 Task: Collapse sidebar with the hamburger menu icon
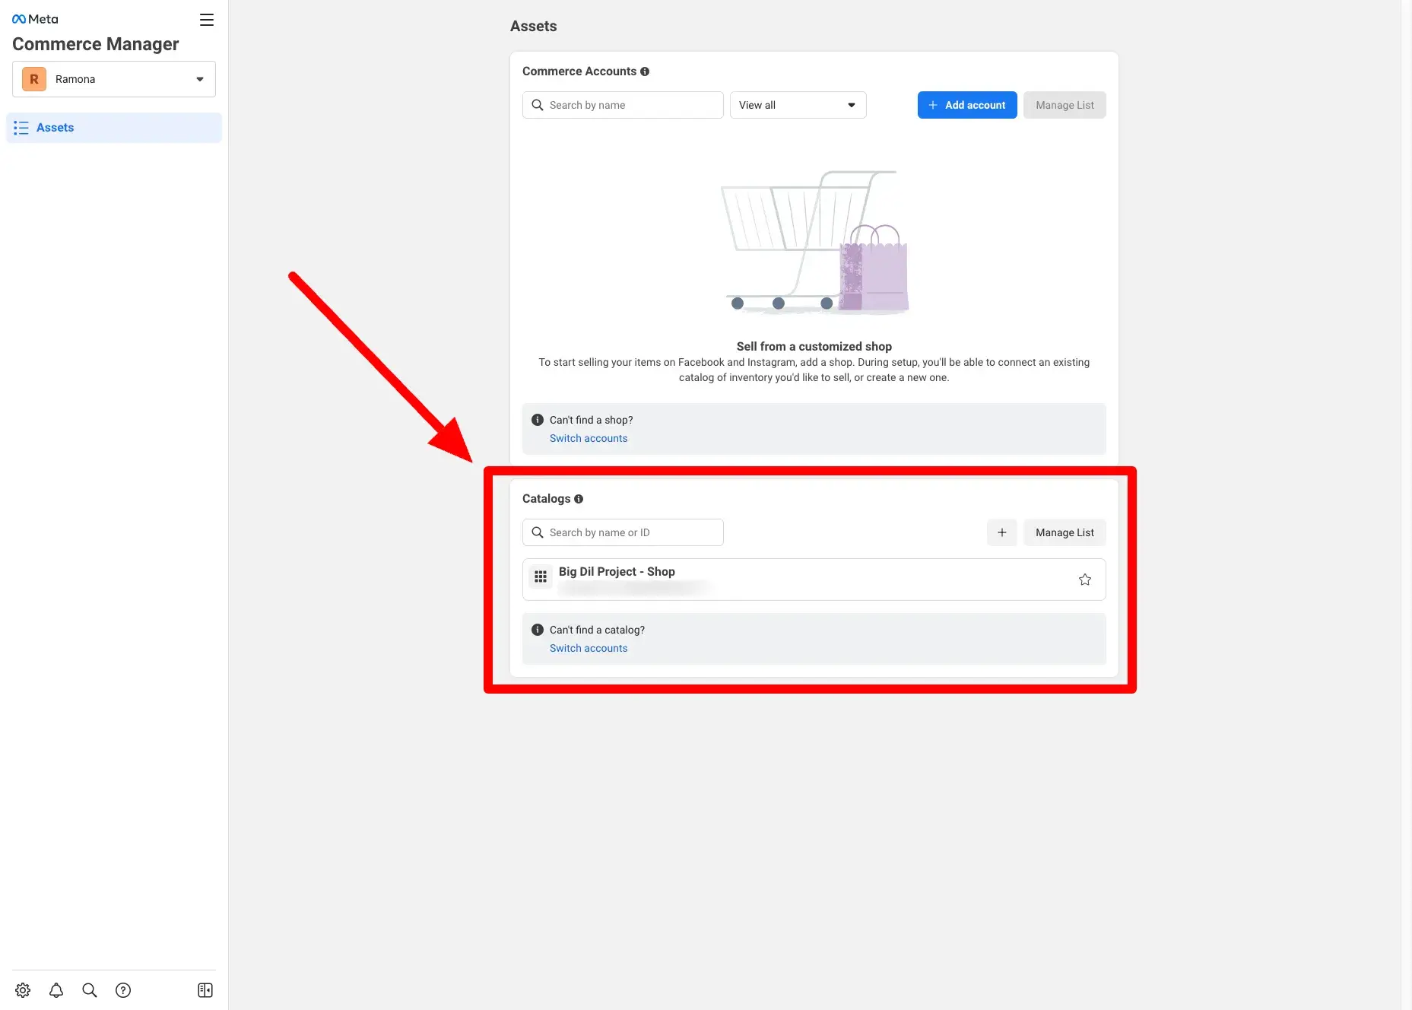pos(207,20)
